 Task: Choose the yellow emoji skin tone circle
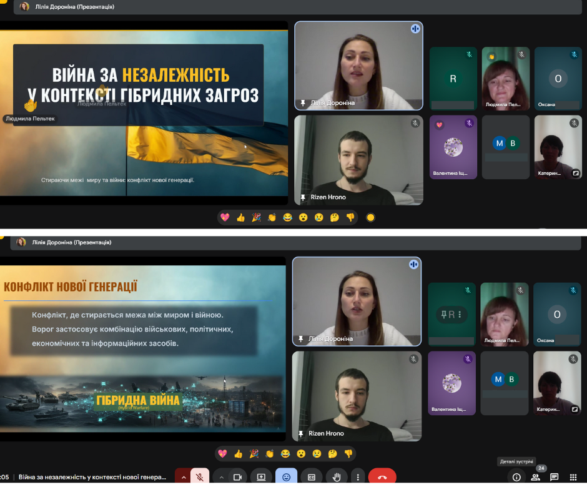coord(370,217)
